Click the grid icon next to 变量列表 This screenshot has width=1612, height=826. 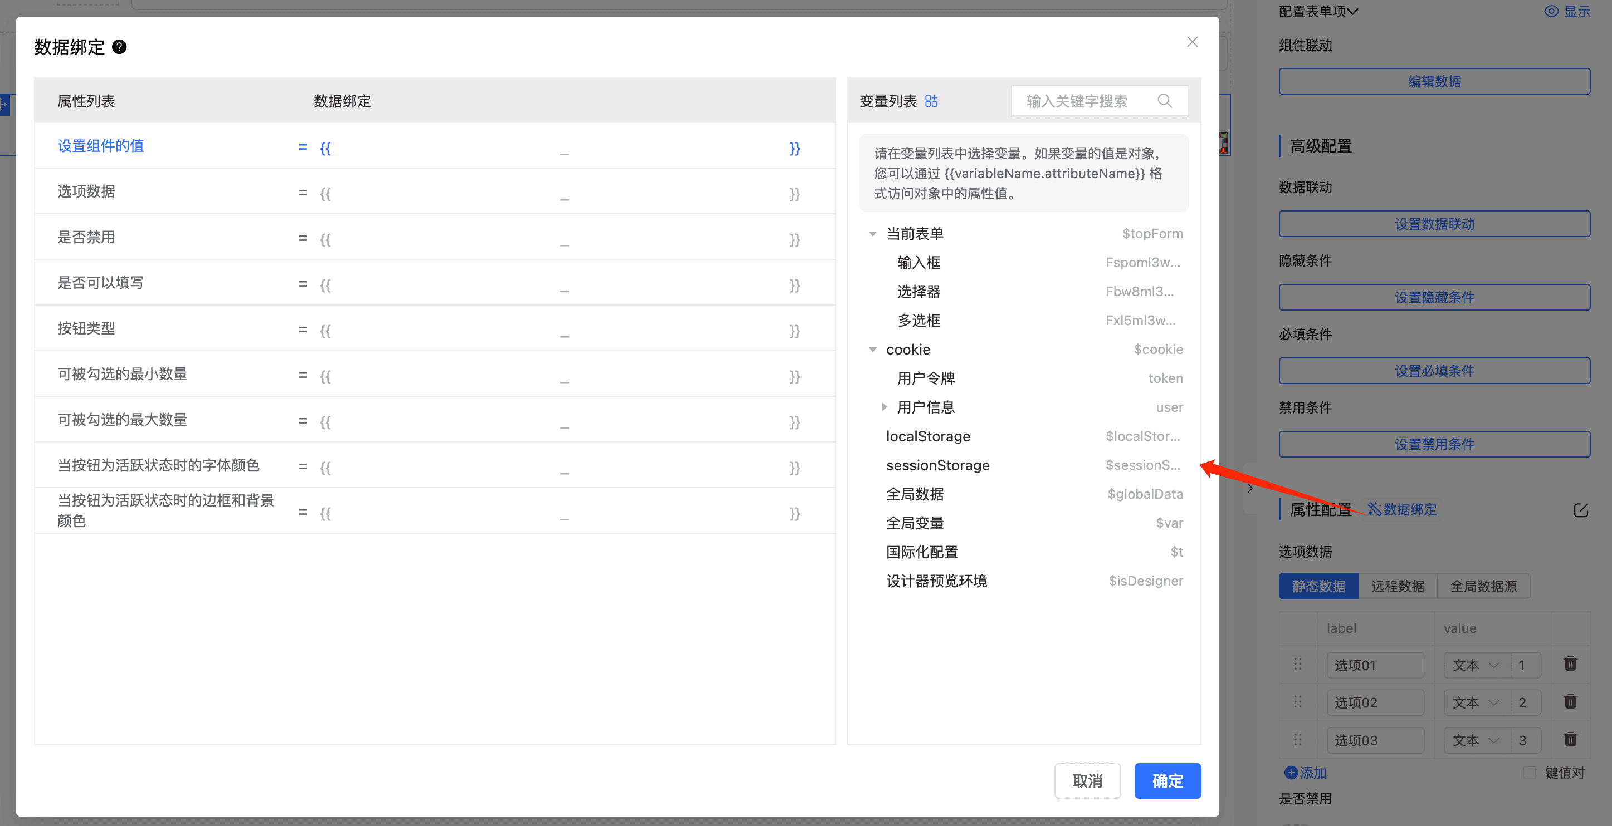click(931, 101)
